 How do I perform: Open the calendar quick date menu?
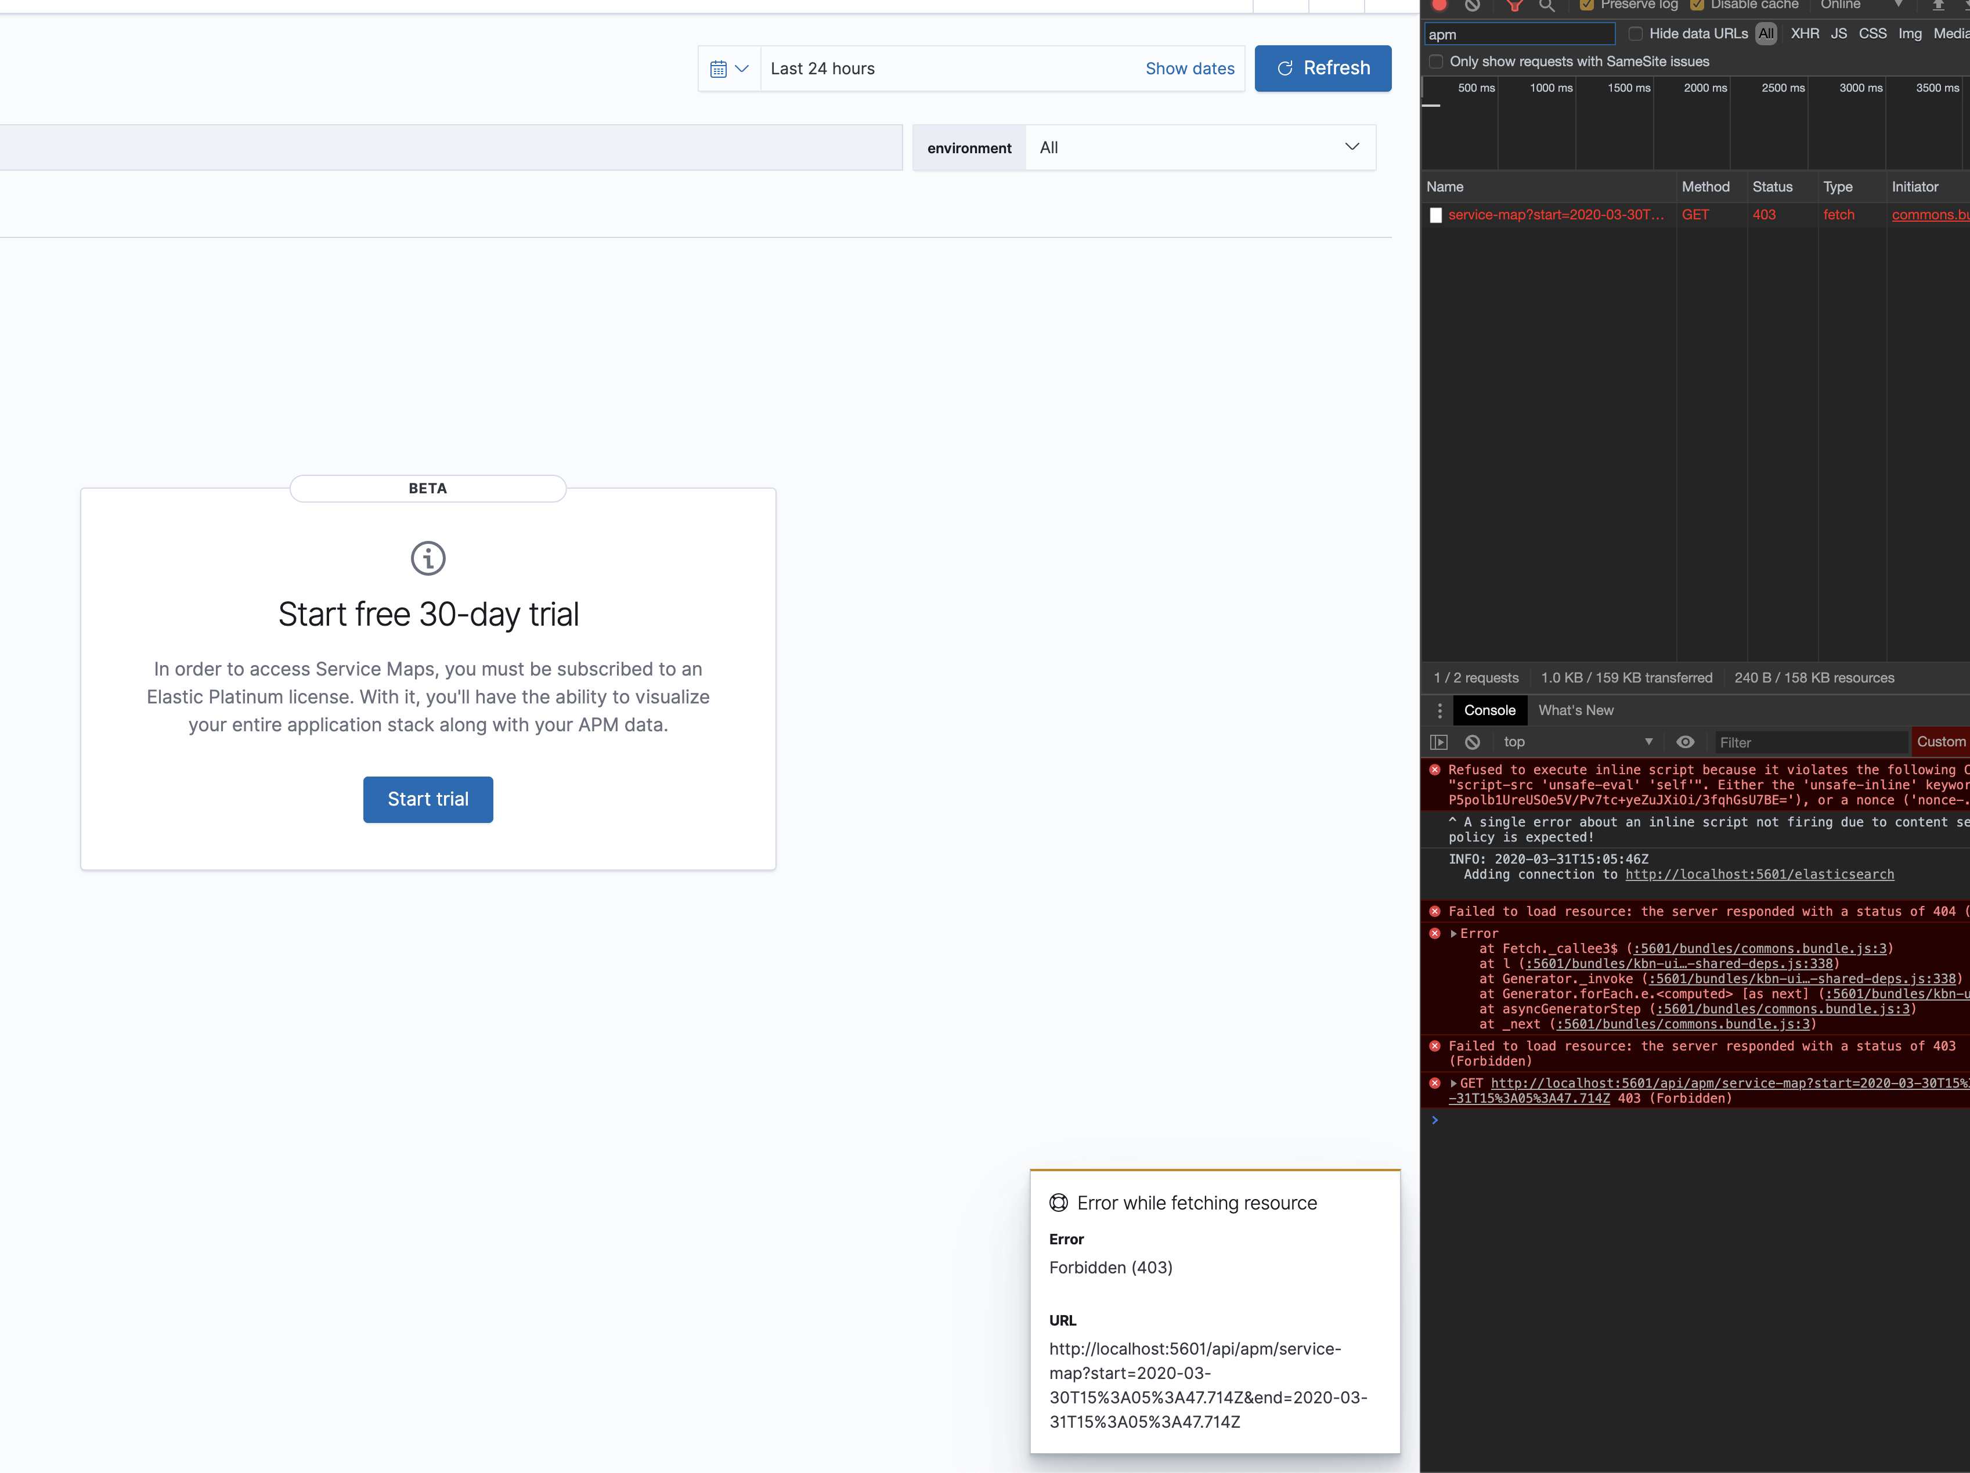point(730,68)
